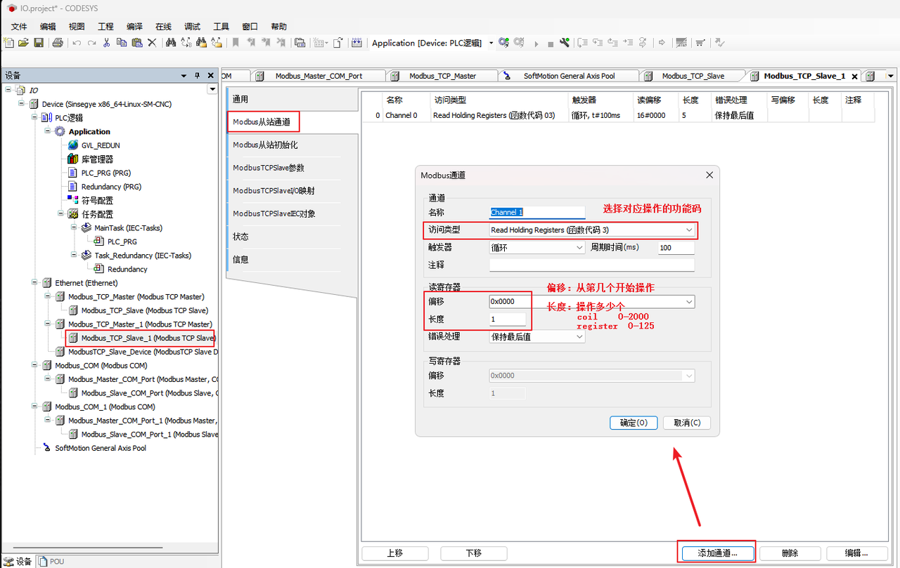Pin the 设备 panel with pushpin icon
Screen dimensions: 900x568
tap(197, 76)
